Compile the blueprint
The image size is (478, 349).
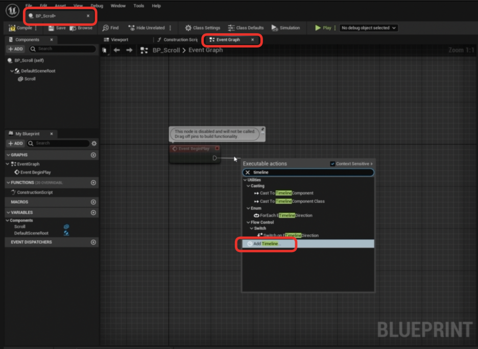click(20, 28)
